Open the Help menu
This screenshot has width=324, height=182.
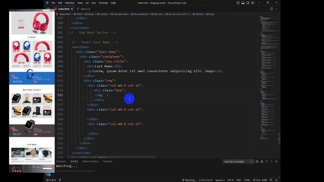[x=113, y=3]
